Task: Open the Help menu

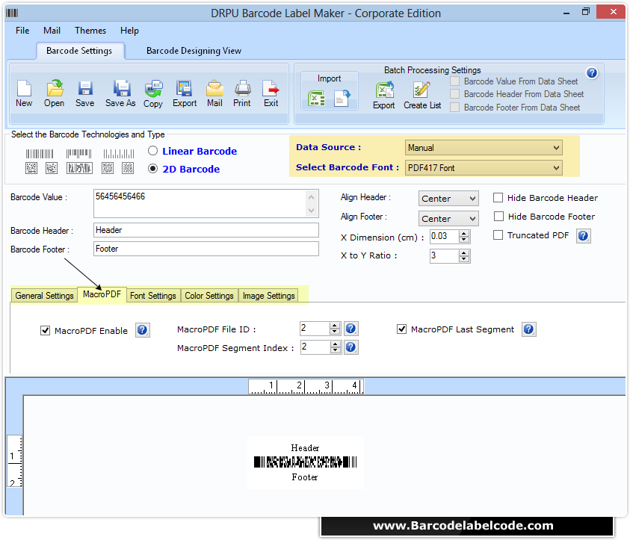Action: (x=129, y=31)
